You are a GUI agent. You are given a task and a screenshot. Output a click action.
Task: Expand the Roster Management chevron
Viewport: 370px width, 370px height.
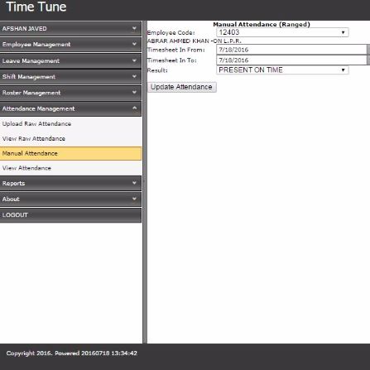(x=134, y=93)
